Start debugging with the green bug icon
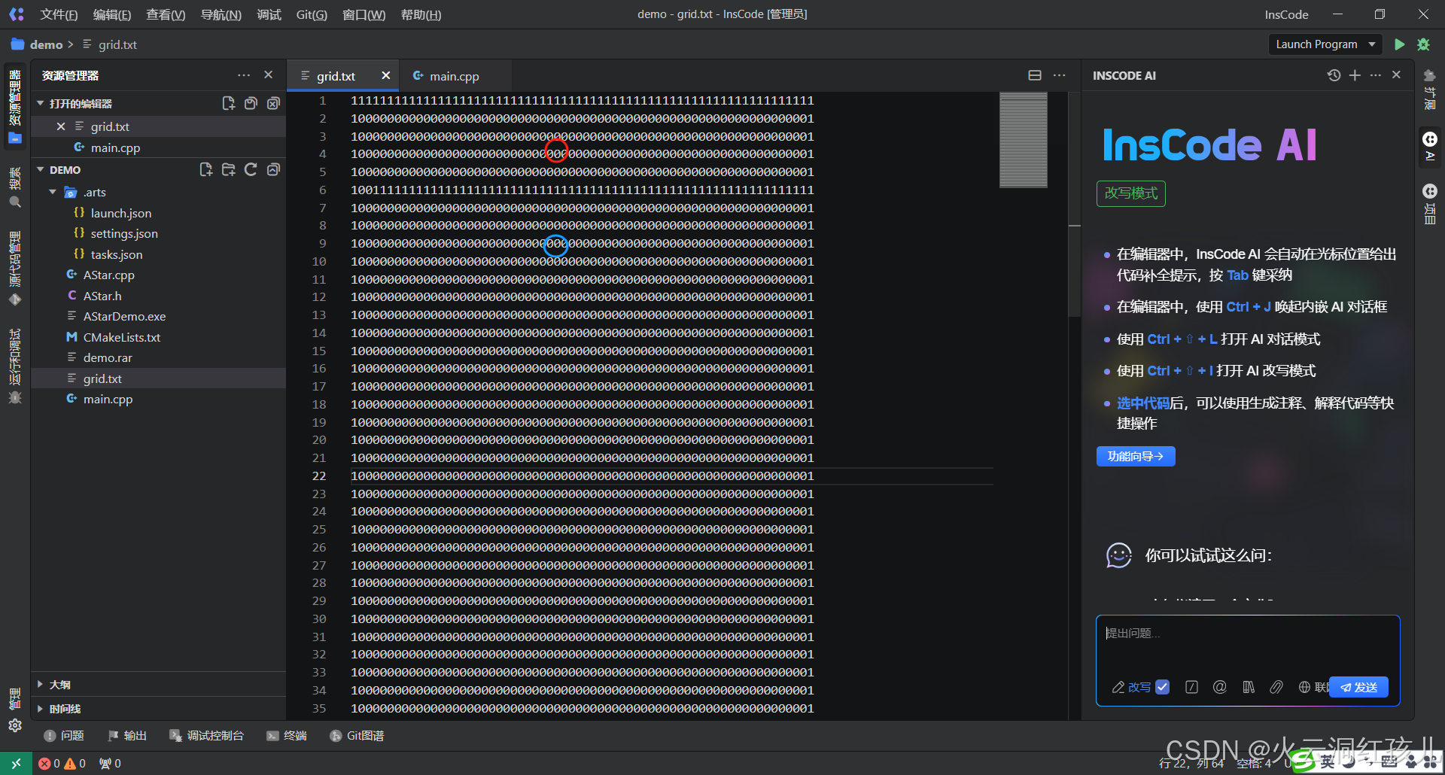This screenshot has width=1445, height=775. 1423,44
